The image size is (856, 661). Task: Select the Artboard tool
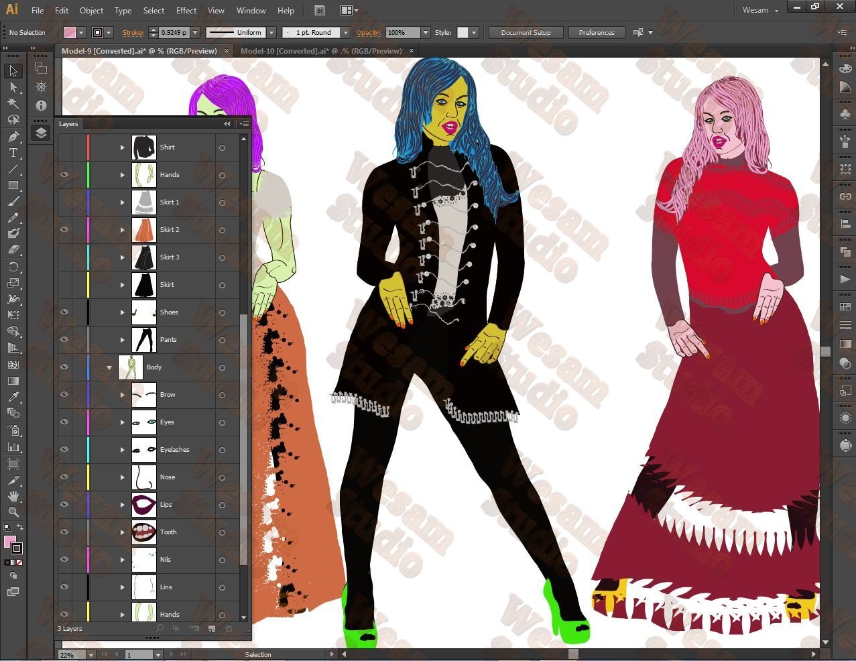13,463
